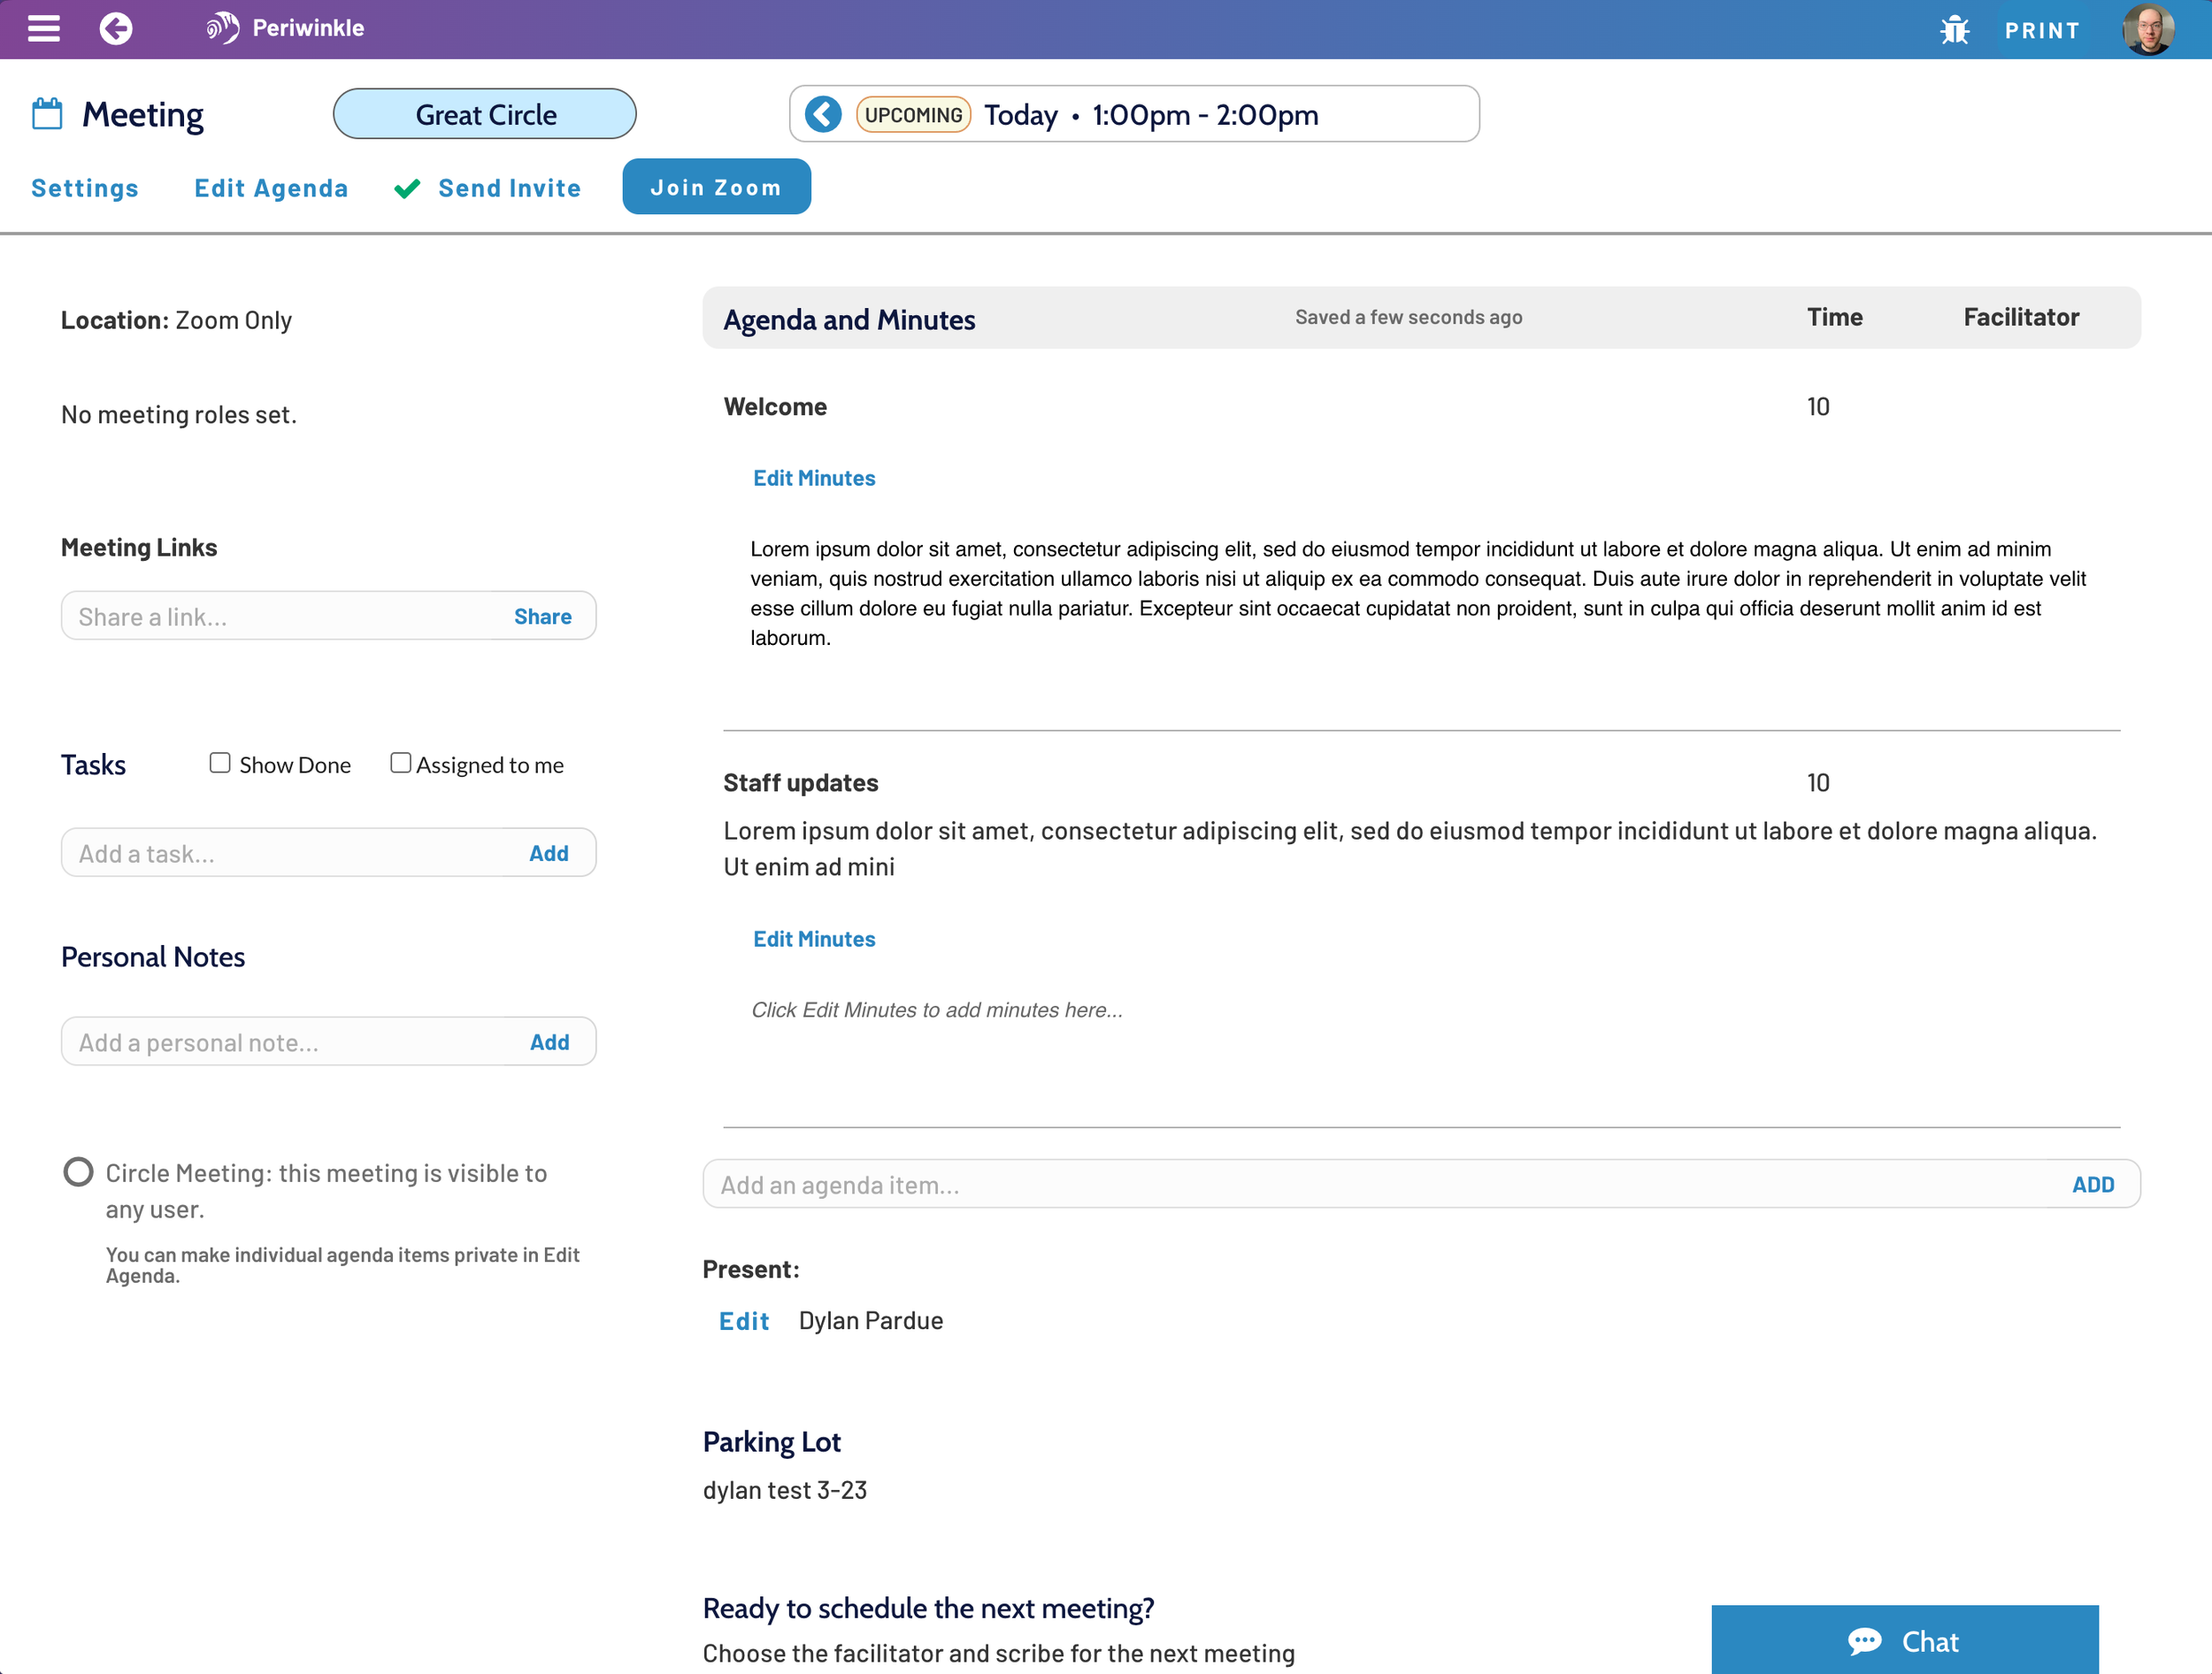The height and width of the screenshot is (1674, 2212).
Task: Click the back arrow circle in header
Action: [x=116, y=28]
